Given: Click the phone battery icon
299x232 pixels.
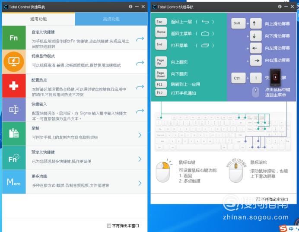Looking at the screenshot, I should 275,78.
